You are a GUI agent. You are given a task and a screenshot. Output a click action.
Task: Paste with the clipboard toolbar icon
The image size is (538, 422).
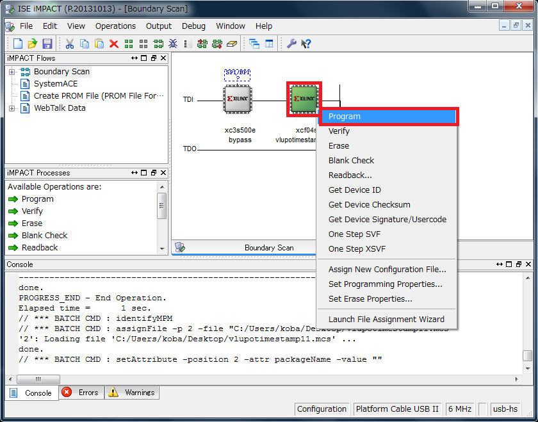99,44
